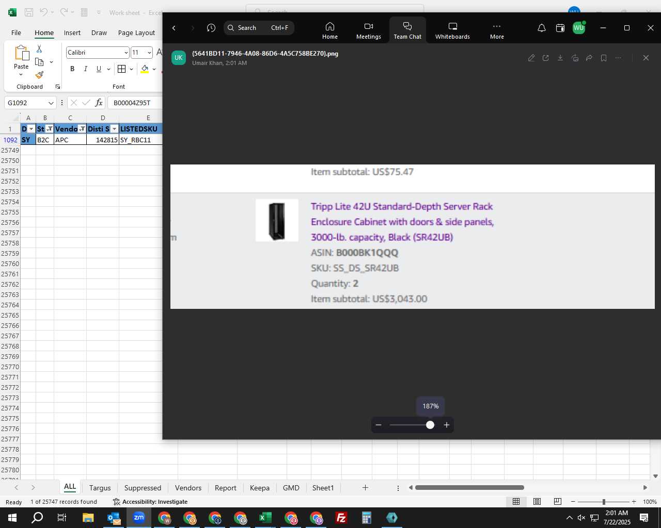Edit the image with pencil icon
Screen dimensions: 661x528
(x=531, y=58)
